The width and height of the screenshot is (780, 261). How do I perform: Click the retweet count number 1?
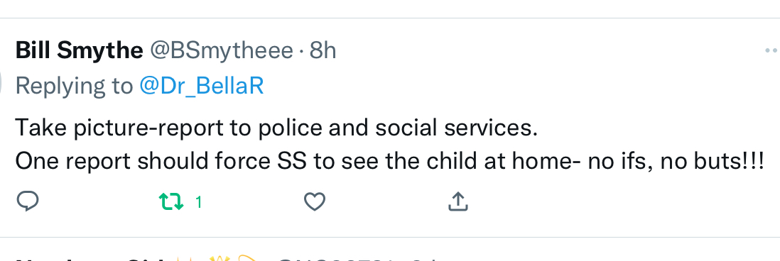(198, 202)
